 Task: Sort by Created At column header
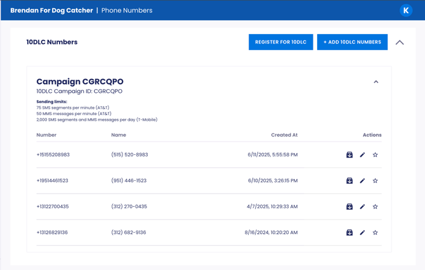(x=284, y=135)
